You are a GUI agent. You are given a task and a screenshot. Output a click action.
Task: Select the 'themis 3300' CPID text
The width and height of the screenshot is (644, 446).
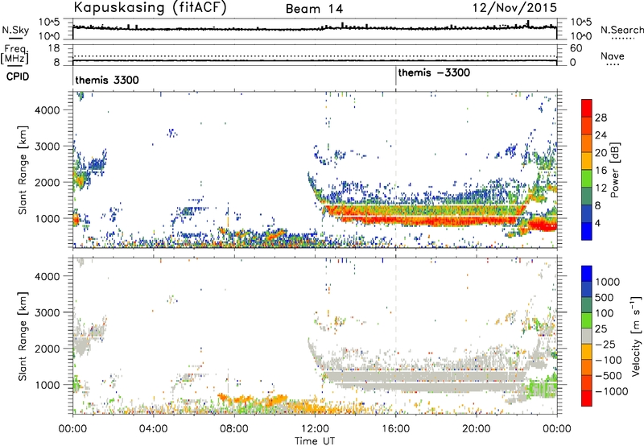(x=107, y=80)
